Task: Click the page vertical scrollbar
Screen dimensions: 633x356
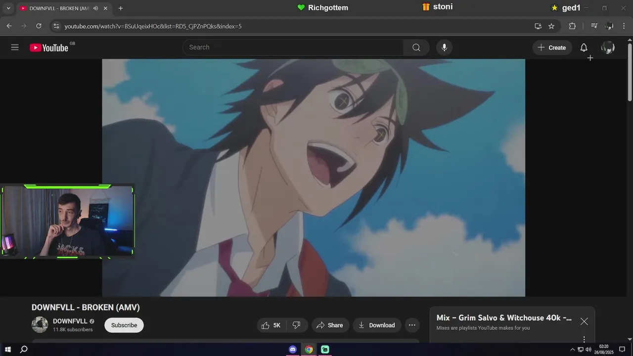Action: pos(630,72)
